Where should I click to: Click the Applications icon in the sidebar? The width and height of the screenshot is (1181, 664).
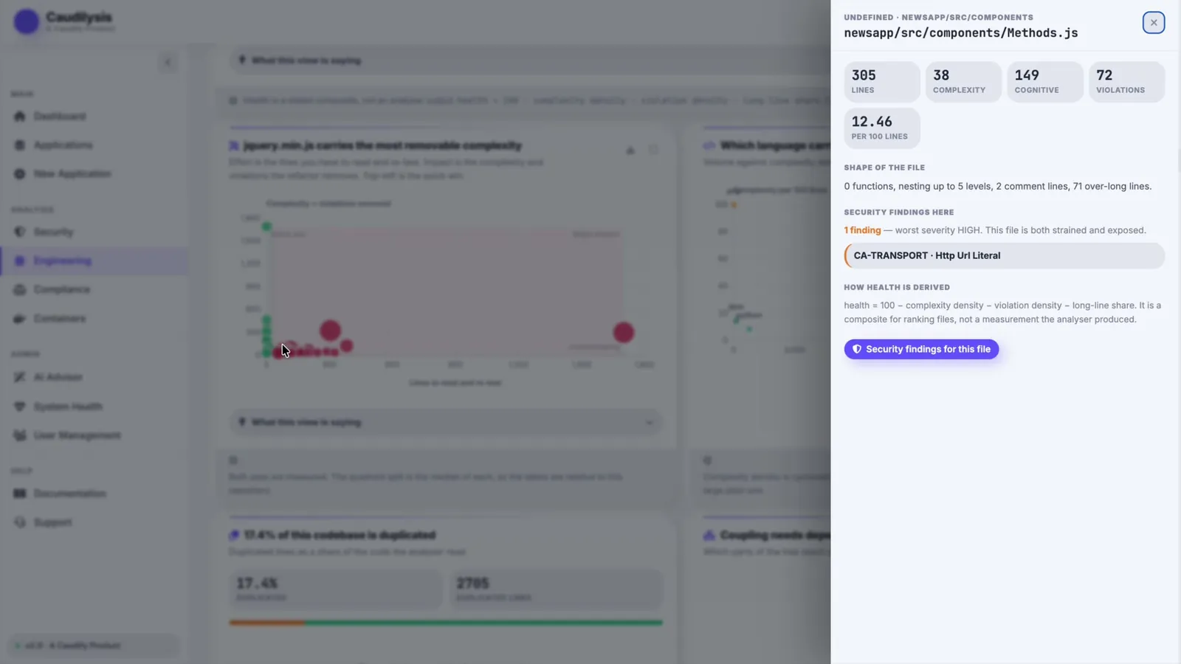(20, 145)
